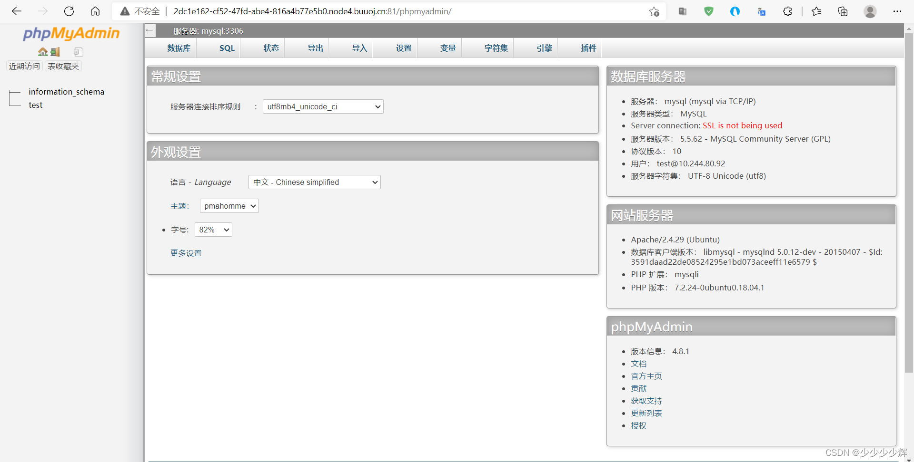This screenshot has height=462, width=914.
Task: Open the font size 82% dropdown
Action: click(x=213, y=230)
